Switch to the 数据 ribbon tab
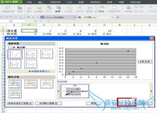157x113 pixels. tap(81, 2)
